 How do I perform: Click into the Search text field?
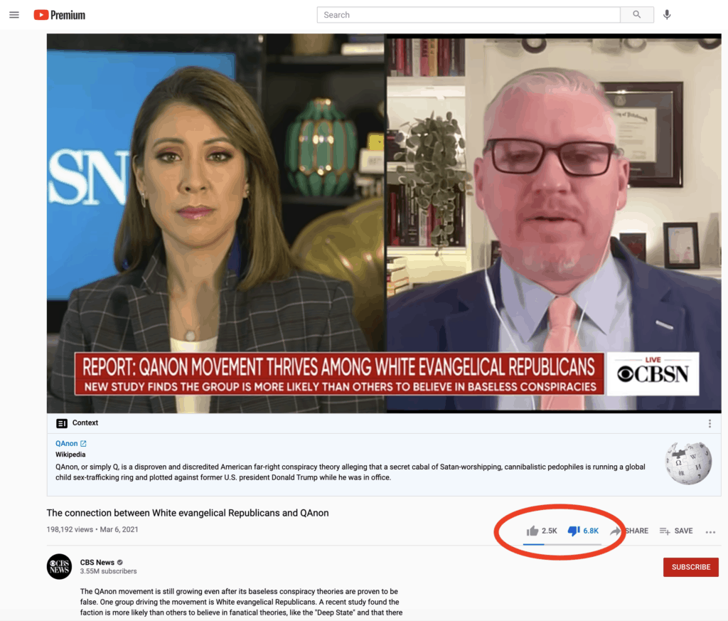pos(469,15)
